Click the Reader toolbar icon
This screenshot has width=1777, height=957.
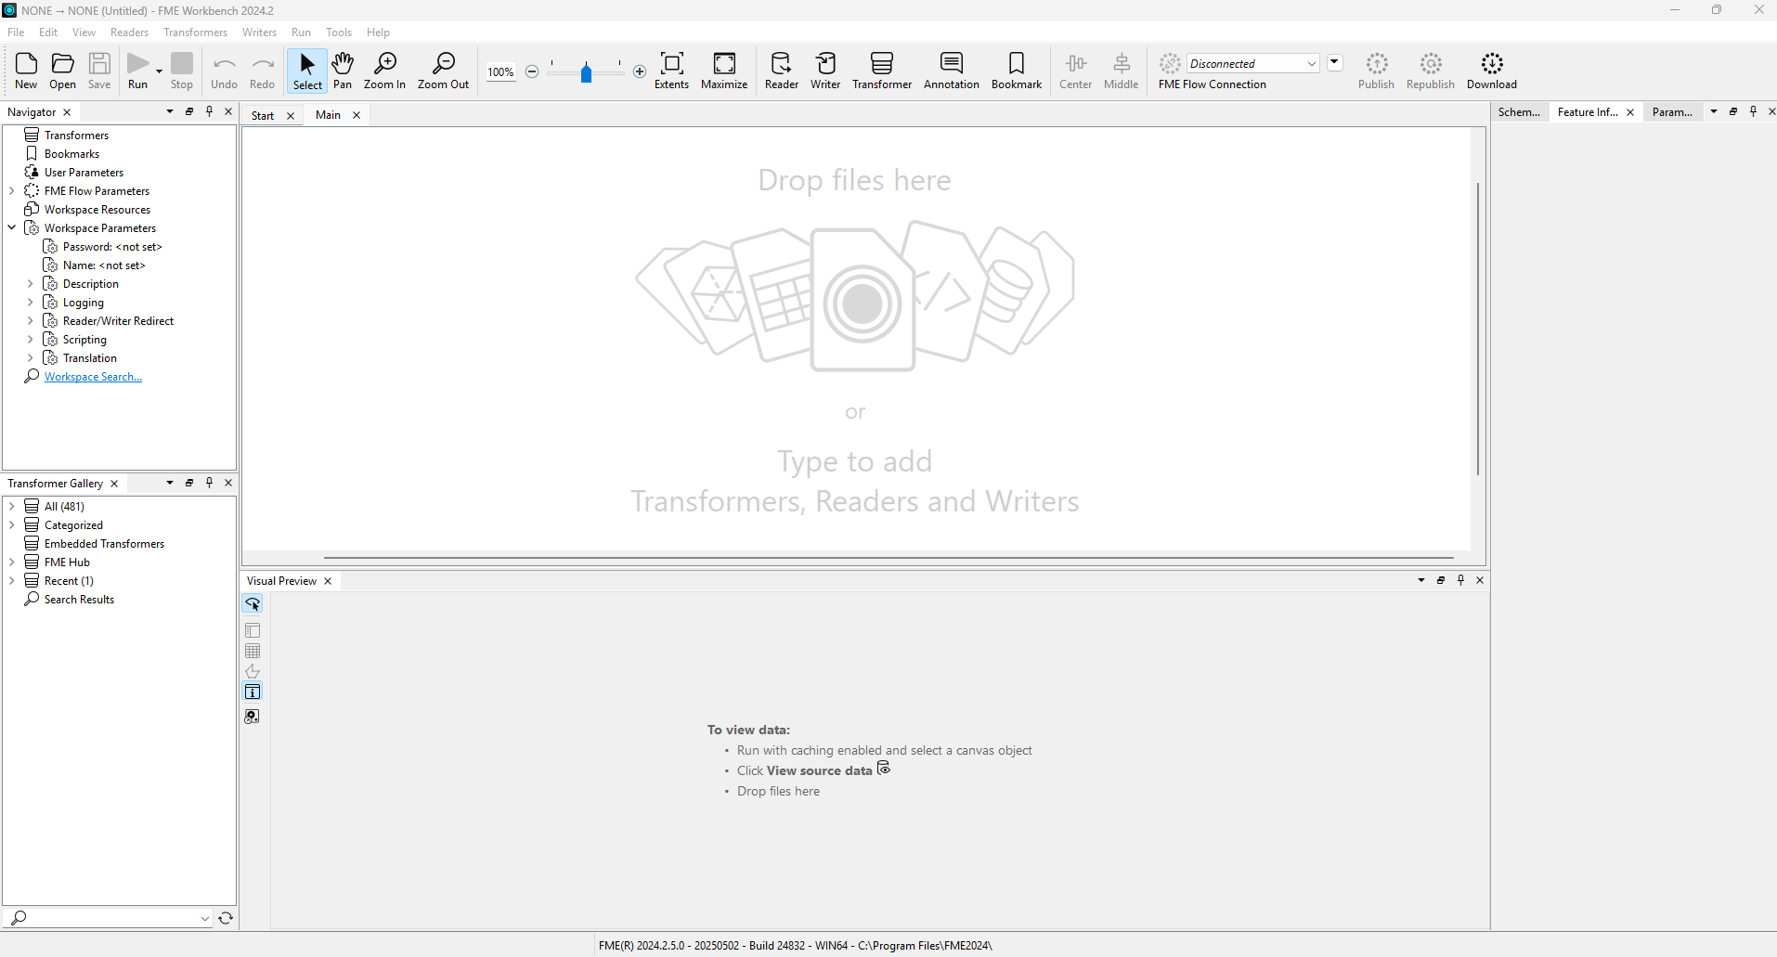(781, 71)
